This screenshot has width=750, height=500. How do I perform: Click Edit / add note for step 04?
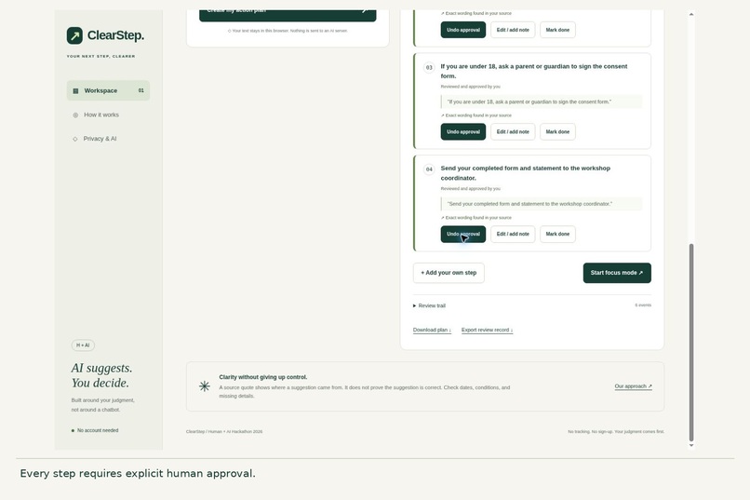click(513, 234)
